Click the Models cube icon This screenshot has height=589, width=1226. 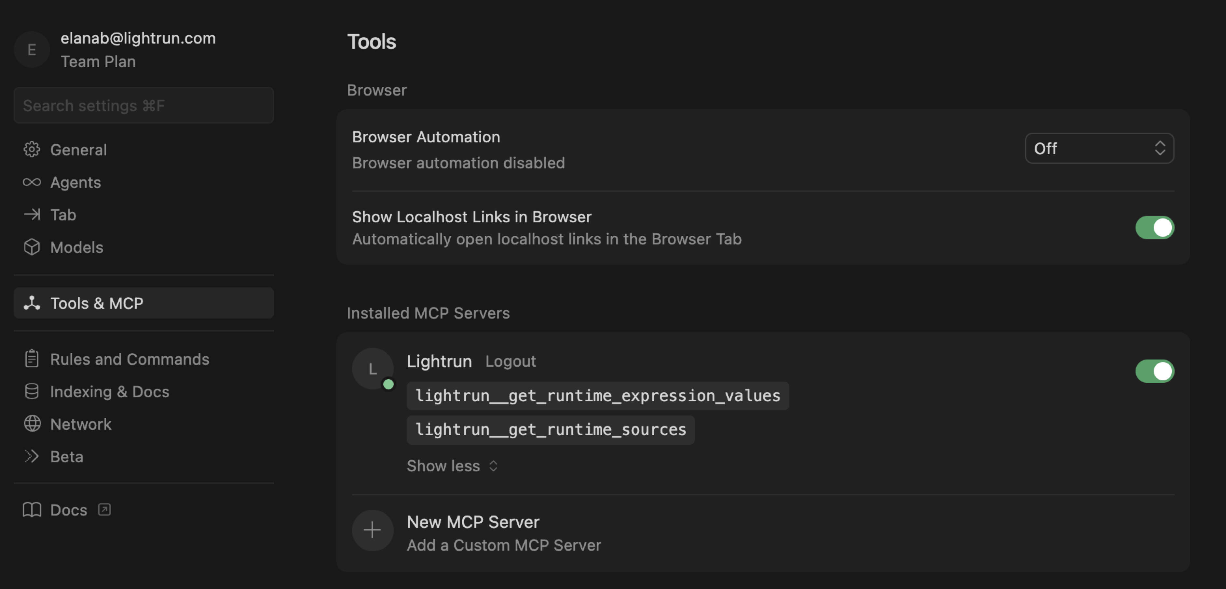coord(32,247)
